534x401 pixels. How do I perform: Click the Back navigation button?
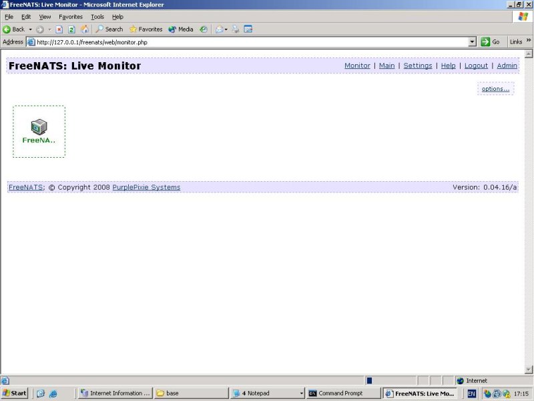pos(14,29)
